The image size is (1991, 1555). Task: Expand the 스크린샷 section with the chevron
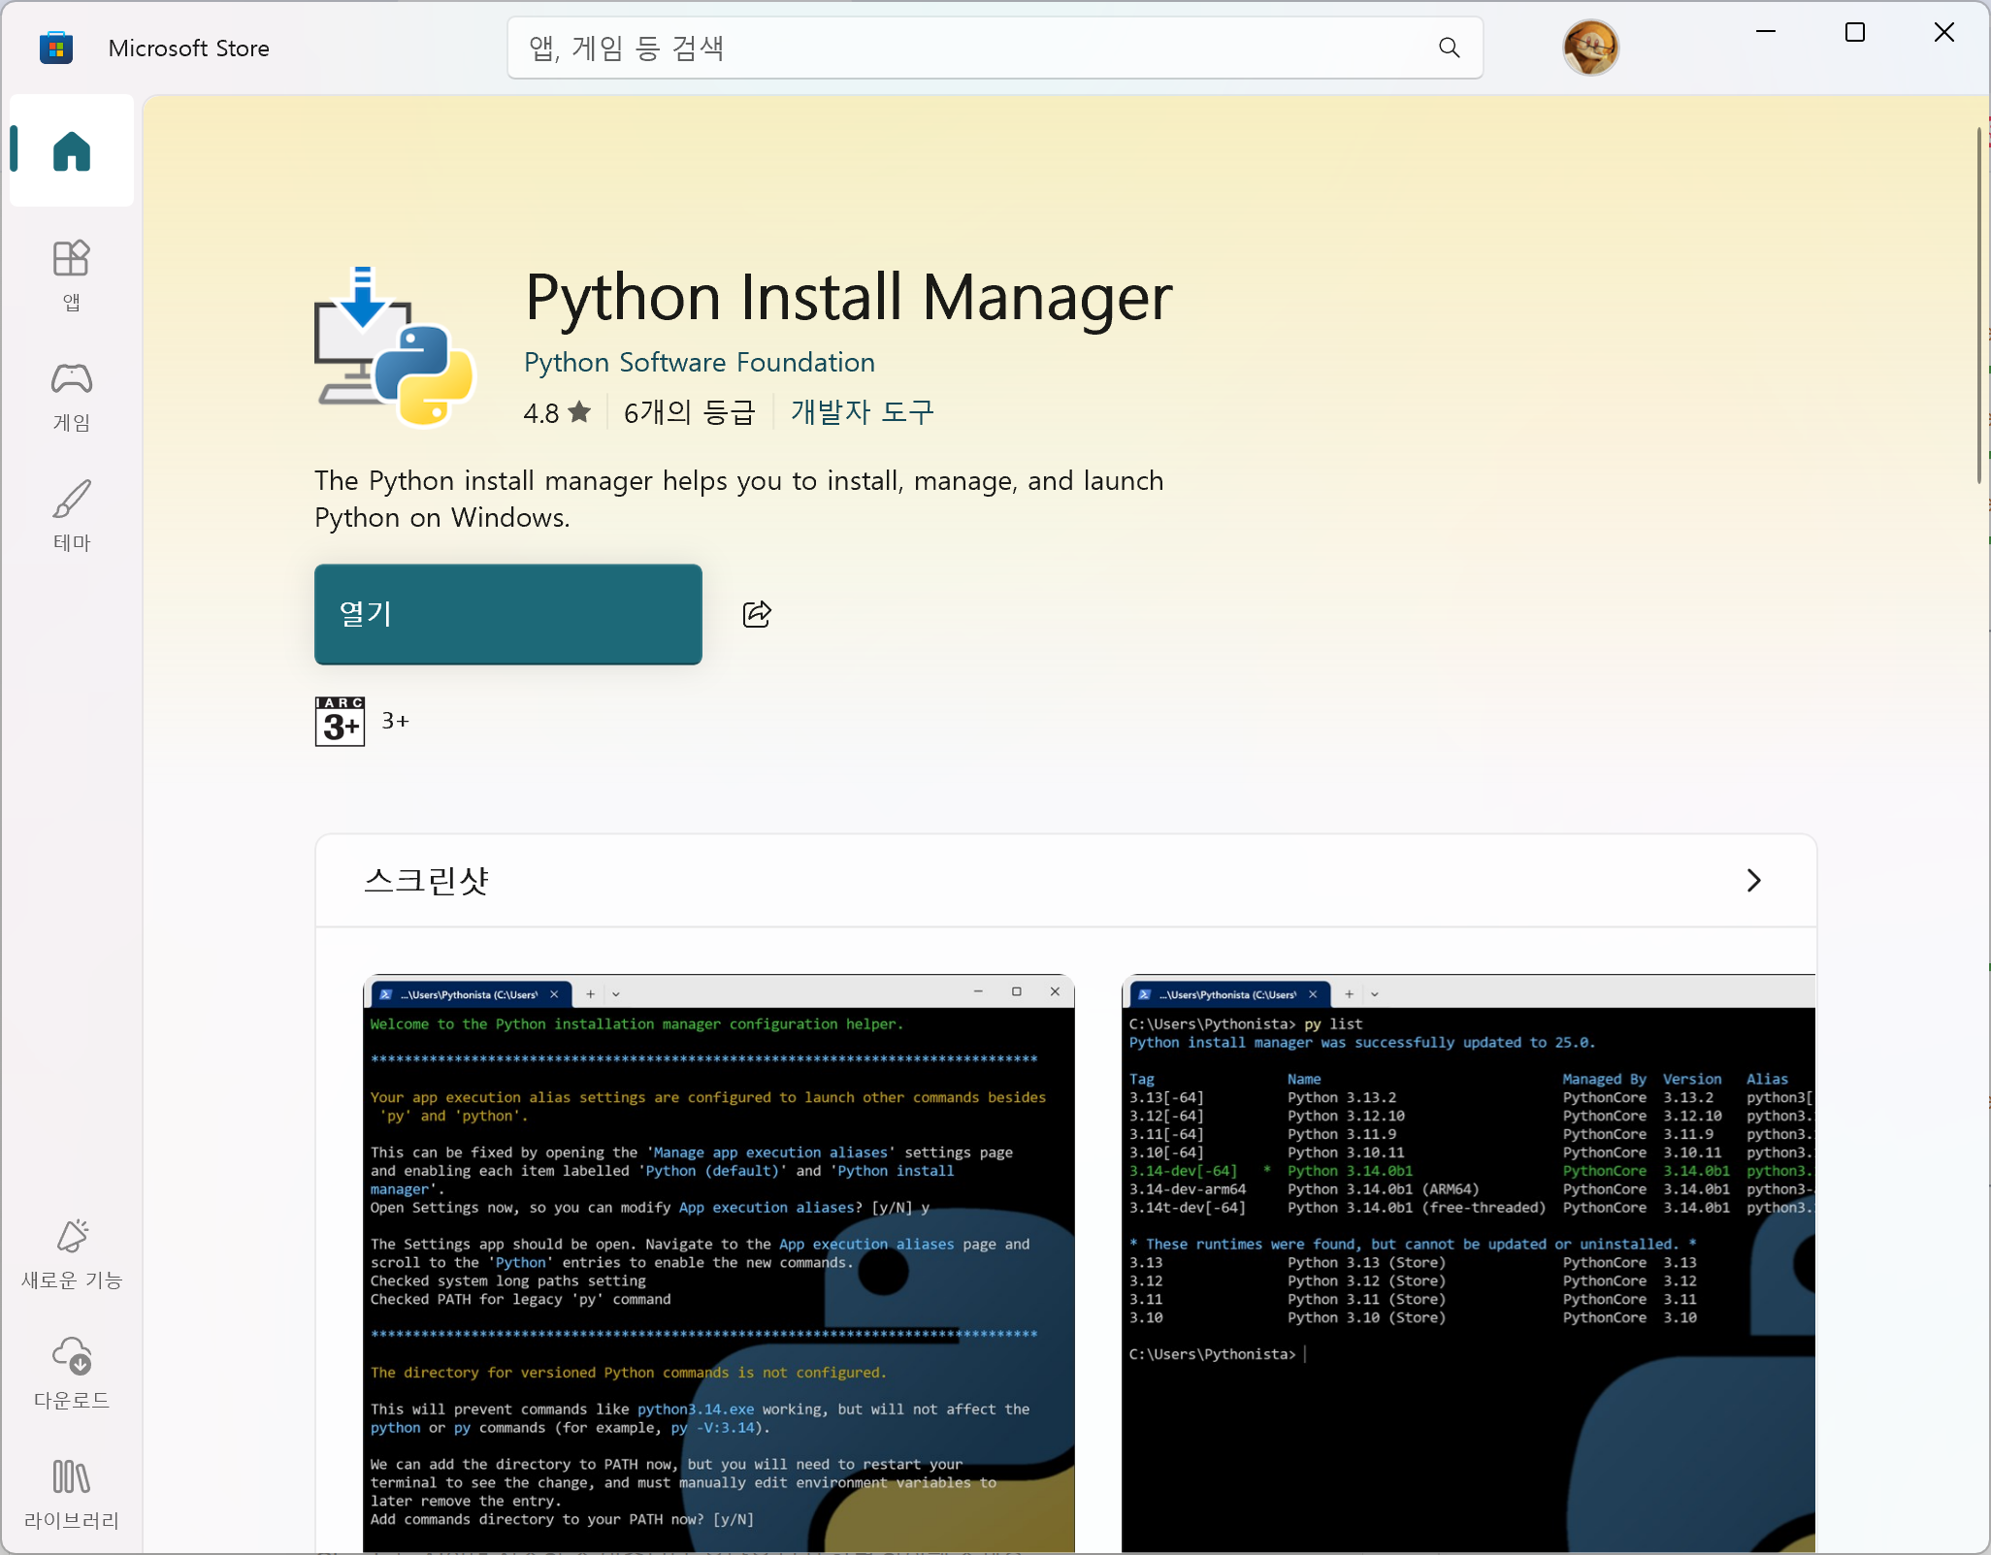[x=1753, y=880]
